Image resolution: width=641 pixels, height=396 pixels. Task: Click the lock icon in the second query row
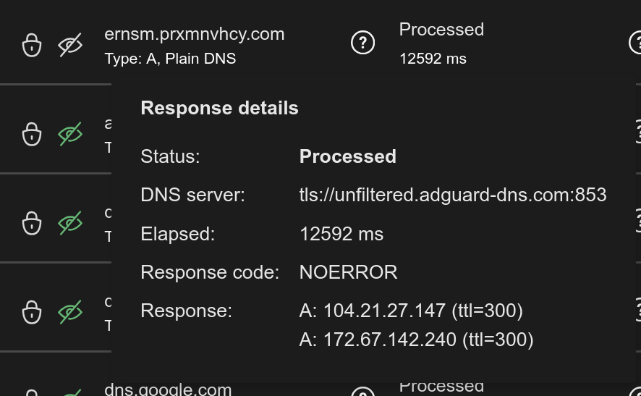click(32, 134)
